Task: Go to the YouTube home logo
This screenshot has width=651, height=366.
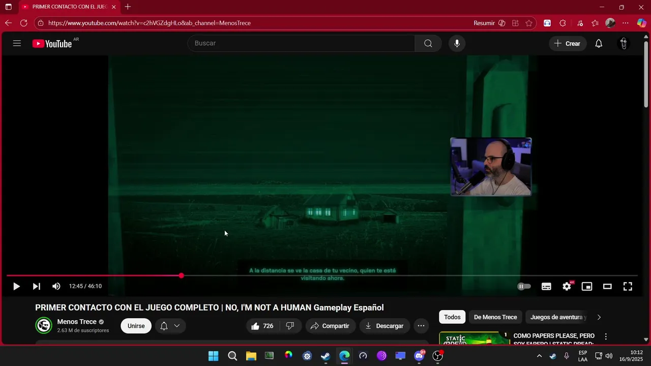Action: [52, 44]
